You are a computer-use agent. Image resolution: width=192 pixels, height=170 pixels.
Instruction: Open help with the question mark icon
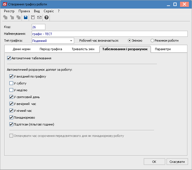click(47, 17)
